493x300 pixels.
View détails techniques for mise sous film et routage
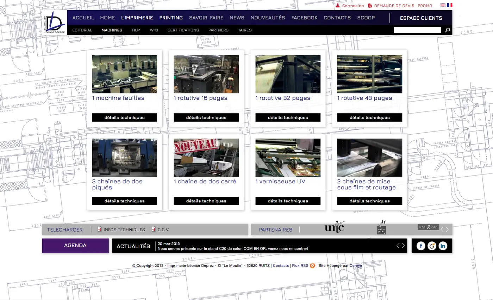(x=370, y=201)
